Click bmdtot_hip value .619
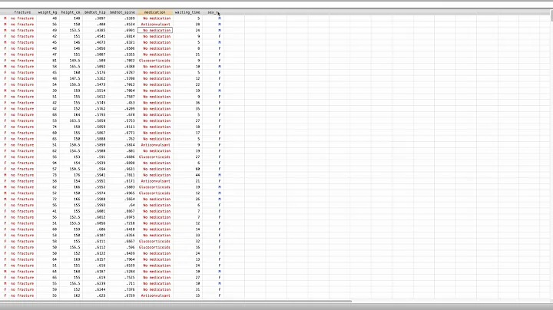The image size is (553, 310). tap(101, 278)
